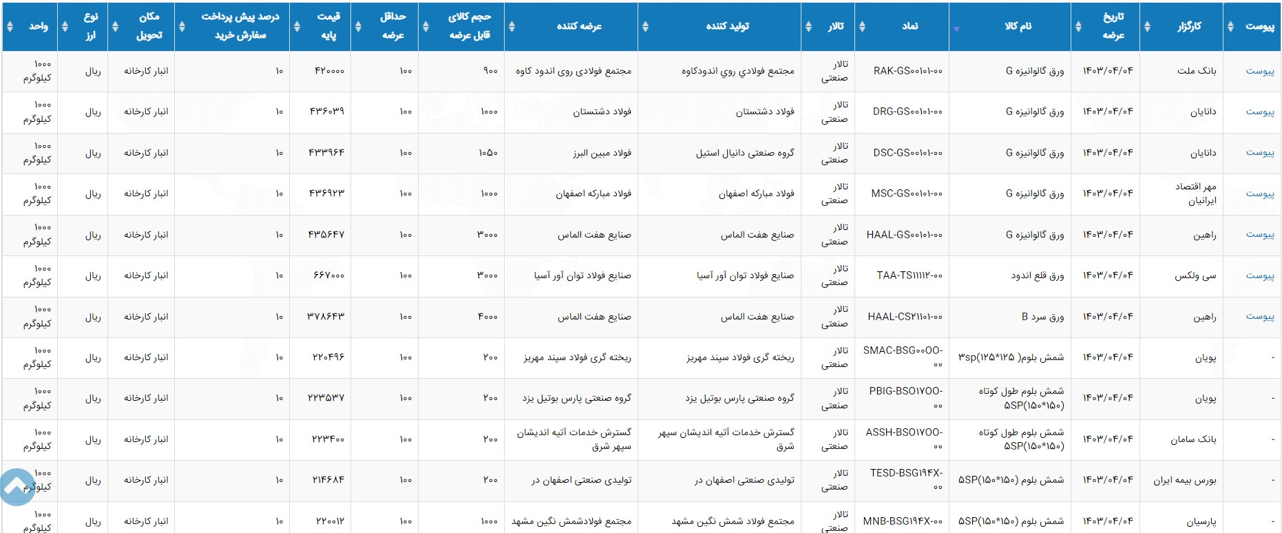
Task: Open پیوست link in the RAK-GS row
Action: [x=1260, y=71]
